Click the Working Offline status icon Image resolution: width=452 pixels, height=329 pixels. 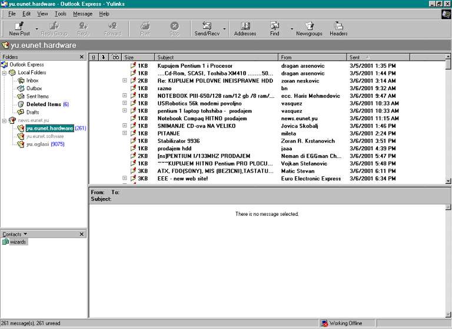[324, 324]
